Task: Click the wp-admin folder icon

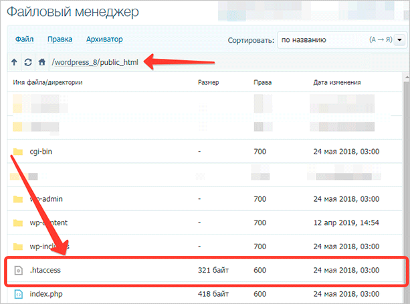Action: point(18,199)
